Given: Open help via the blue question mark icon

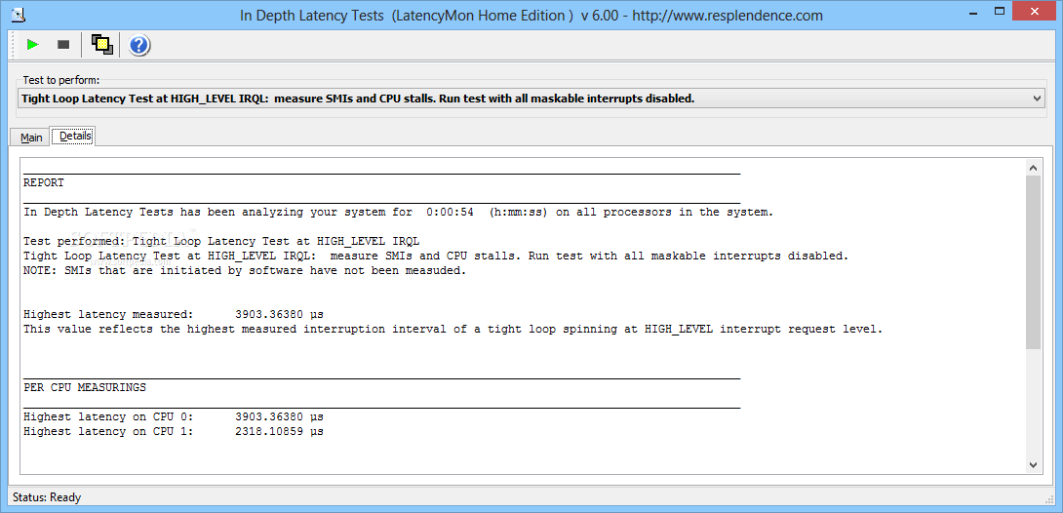Looking at the screenshot, I should pyautogui.click(x=139, y=46).
